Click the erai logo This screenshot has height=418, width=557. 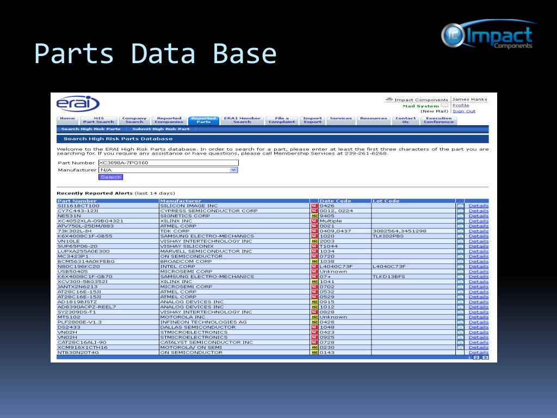[x=78, y=103]
